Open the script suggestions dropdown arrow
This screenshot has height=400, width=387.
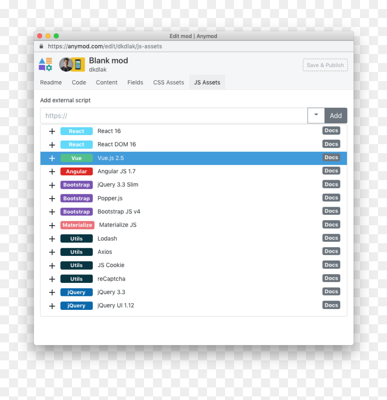click(x=316, y=116)
